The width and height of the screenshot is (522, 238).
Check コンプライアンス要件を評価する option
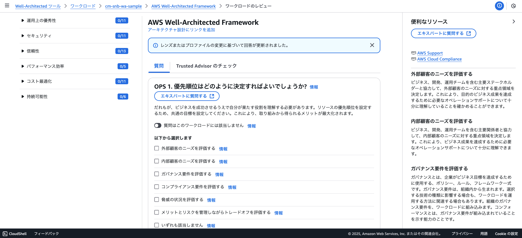pos(157,187)
